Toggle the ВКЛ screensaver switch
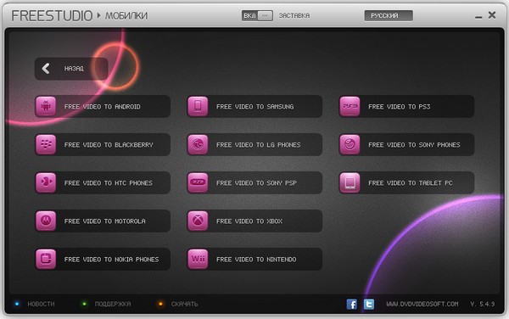 257,15
